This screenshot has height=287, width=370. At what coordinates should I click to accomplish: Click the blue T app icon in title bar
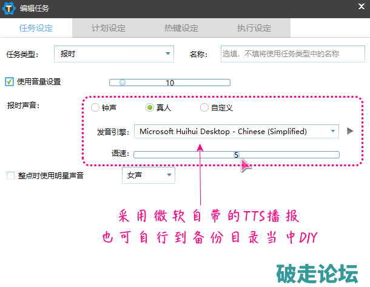9,9
